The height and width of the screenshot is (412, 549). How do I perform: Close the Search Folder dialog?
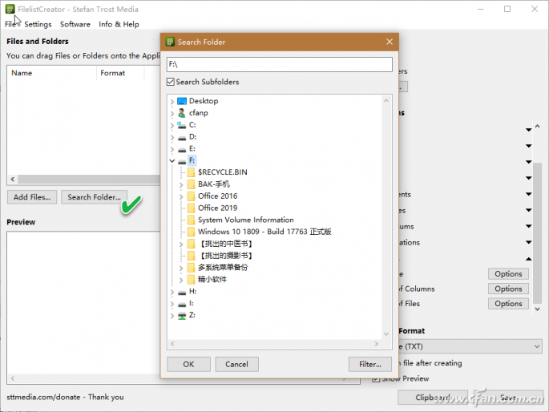pyautogui.click(x=390, y=42)
